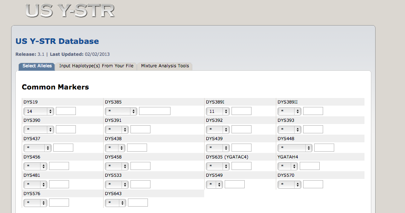Open the DYS389I dropdown showing 11
This screenshot has width=405, height=213.
pos(217,111)
